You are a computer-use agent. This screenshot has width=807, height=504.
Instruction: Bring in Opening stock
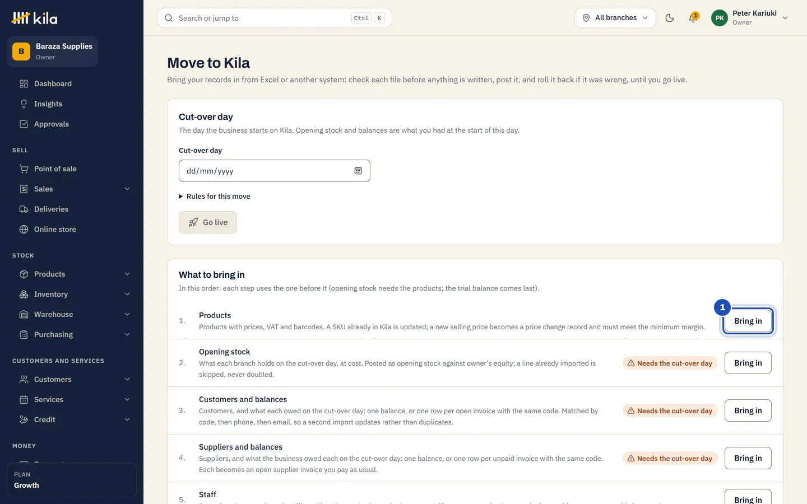(748, 363)
